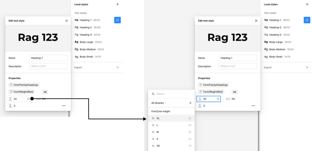Click the paragraph spacing value in left panel
The image size is (312, 151).
coord(15,106)
